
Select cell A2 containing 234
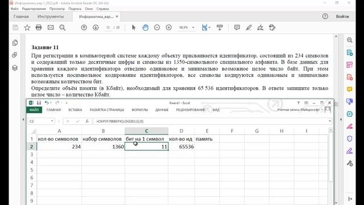pyautogui.click(x=59, y=147)
